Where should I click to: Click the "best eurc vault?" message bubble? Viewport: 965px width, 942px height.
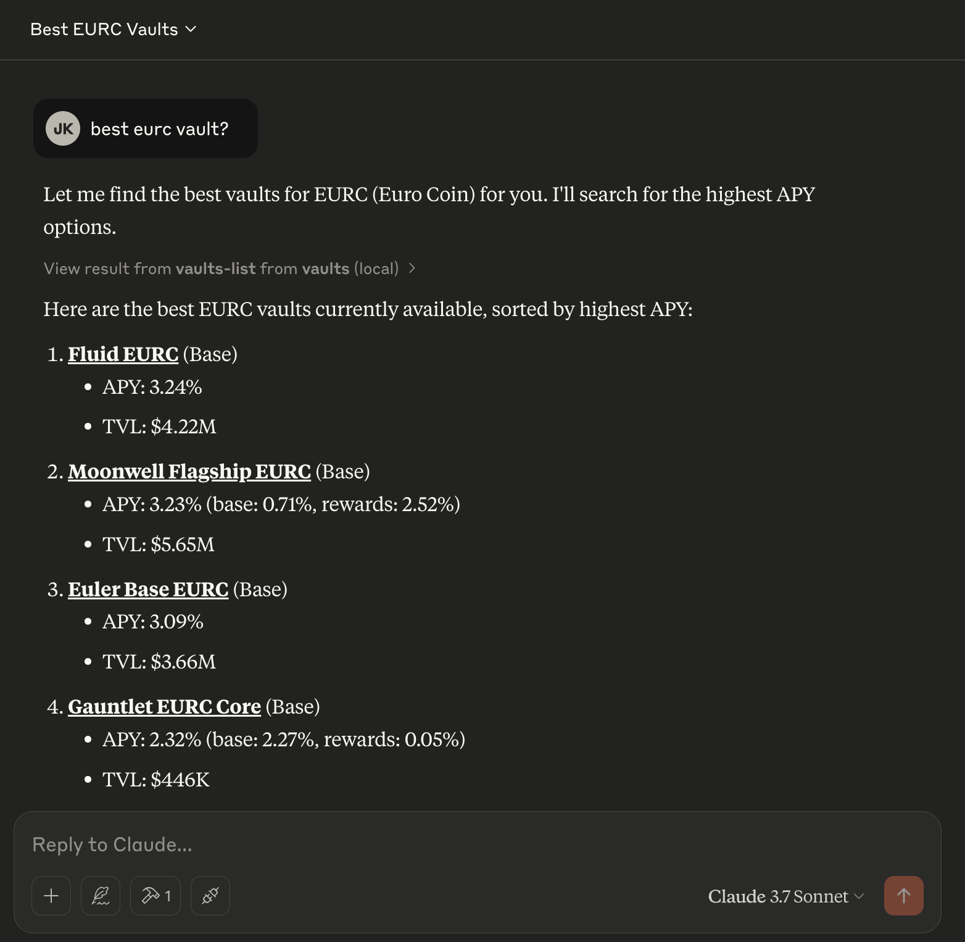(x=159, y=129)
